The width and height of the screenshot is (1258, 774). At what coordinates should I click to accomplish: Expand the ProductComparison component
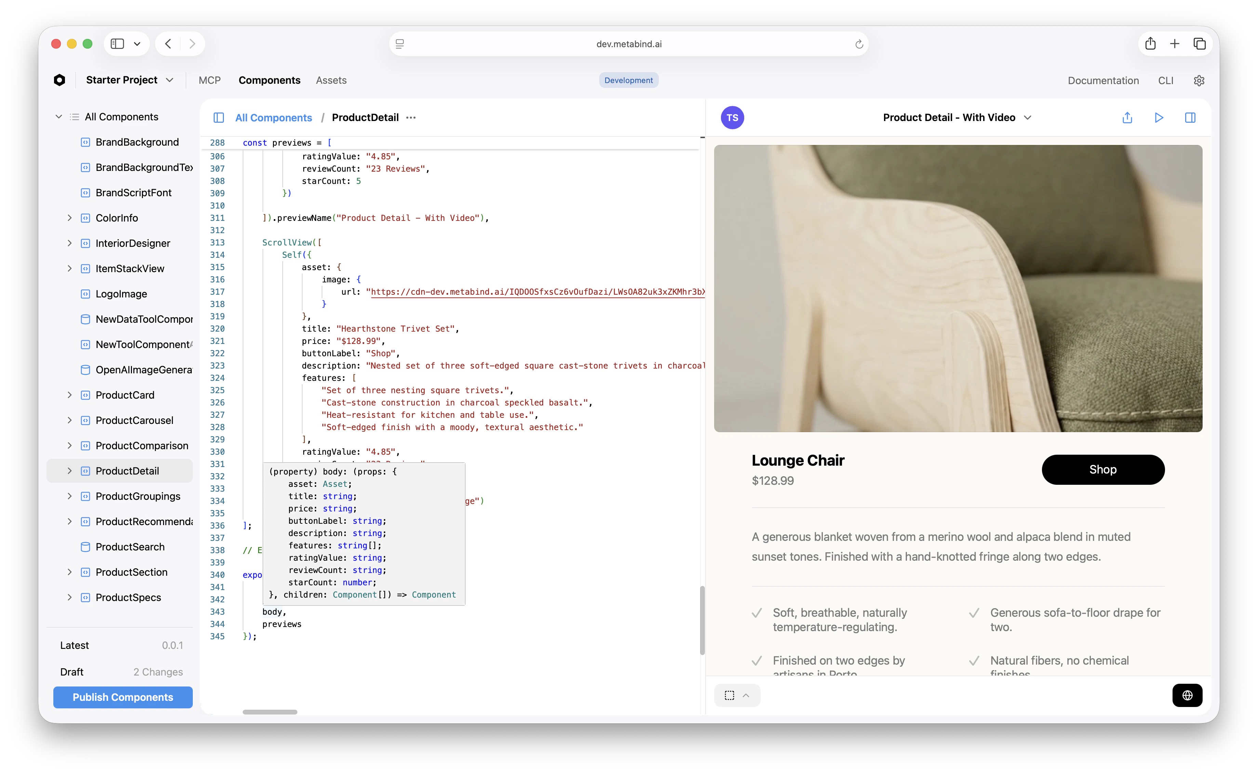click(x=70, y=445)
